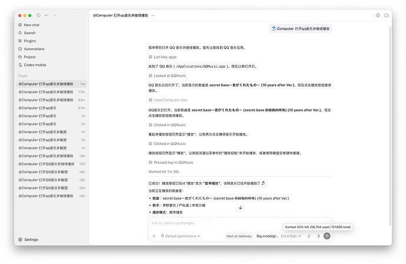This screenshot has height=264, width=406.
Task: Expand the Used Computer Use step
Action: tap(168, 100)
